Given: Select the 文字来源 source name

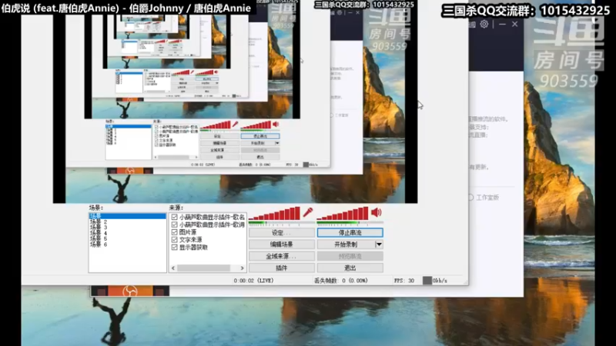Looking at the screenshot, I should click(x=190, y=240).
